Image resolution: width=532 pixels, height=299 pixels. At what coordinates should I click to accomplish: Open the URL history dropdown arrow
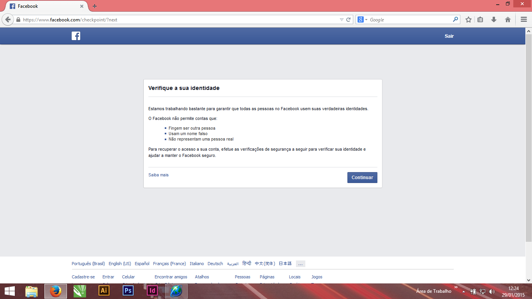pos(342,19)
